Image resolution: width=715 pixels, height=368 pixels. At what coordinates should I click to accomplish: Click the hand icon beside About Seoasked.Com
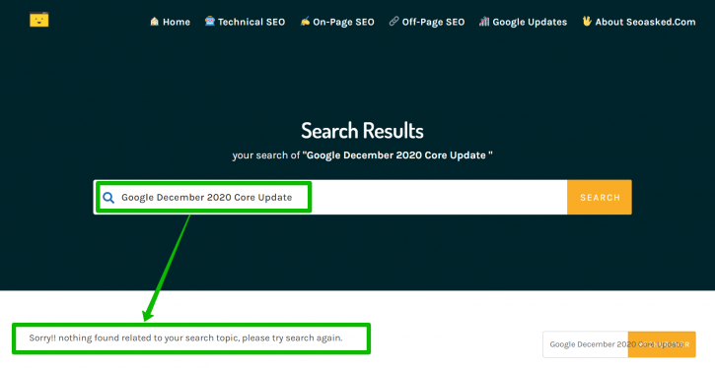click(587, 21)
